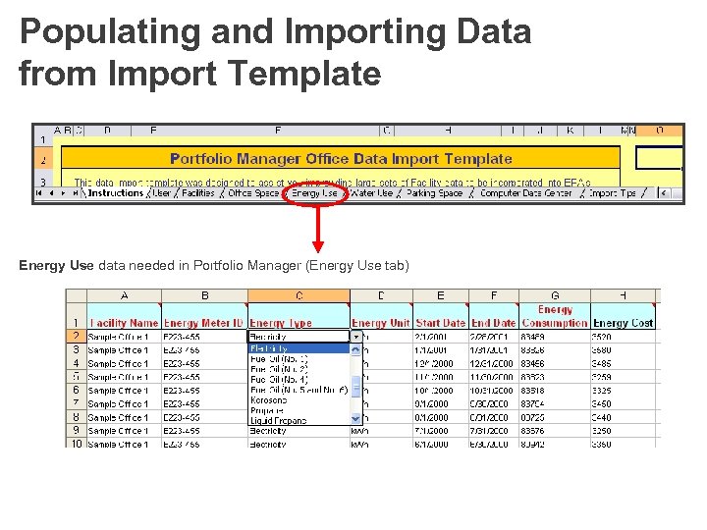Click dropdown list scroll down arrow
Viewport: 707px width, 530px height.
point(355,419)
